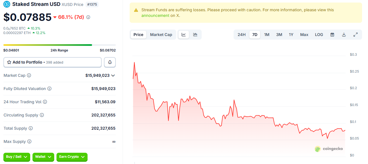Download chart data icon
The width and height of the screenshot is (368, 164).
click(x=344, y=35)
